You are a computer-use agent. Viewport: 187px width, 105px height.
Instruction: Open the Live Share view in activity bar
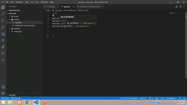[3, 40]
